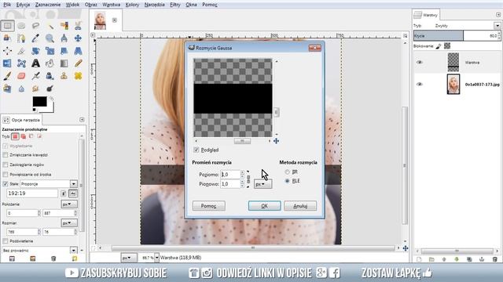Select the Rotate tool
Viewport: 503px width, 282px height.
pyautogui.click(x=35, y=51)
